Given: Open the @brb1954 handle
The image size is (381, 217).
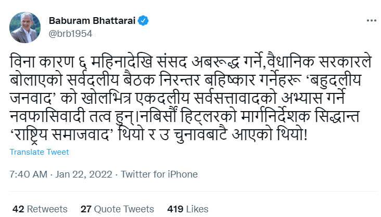Looking at the screenshot, I should (70, 34).
